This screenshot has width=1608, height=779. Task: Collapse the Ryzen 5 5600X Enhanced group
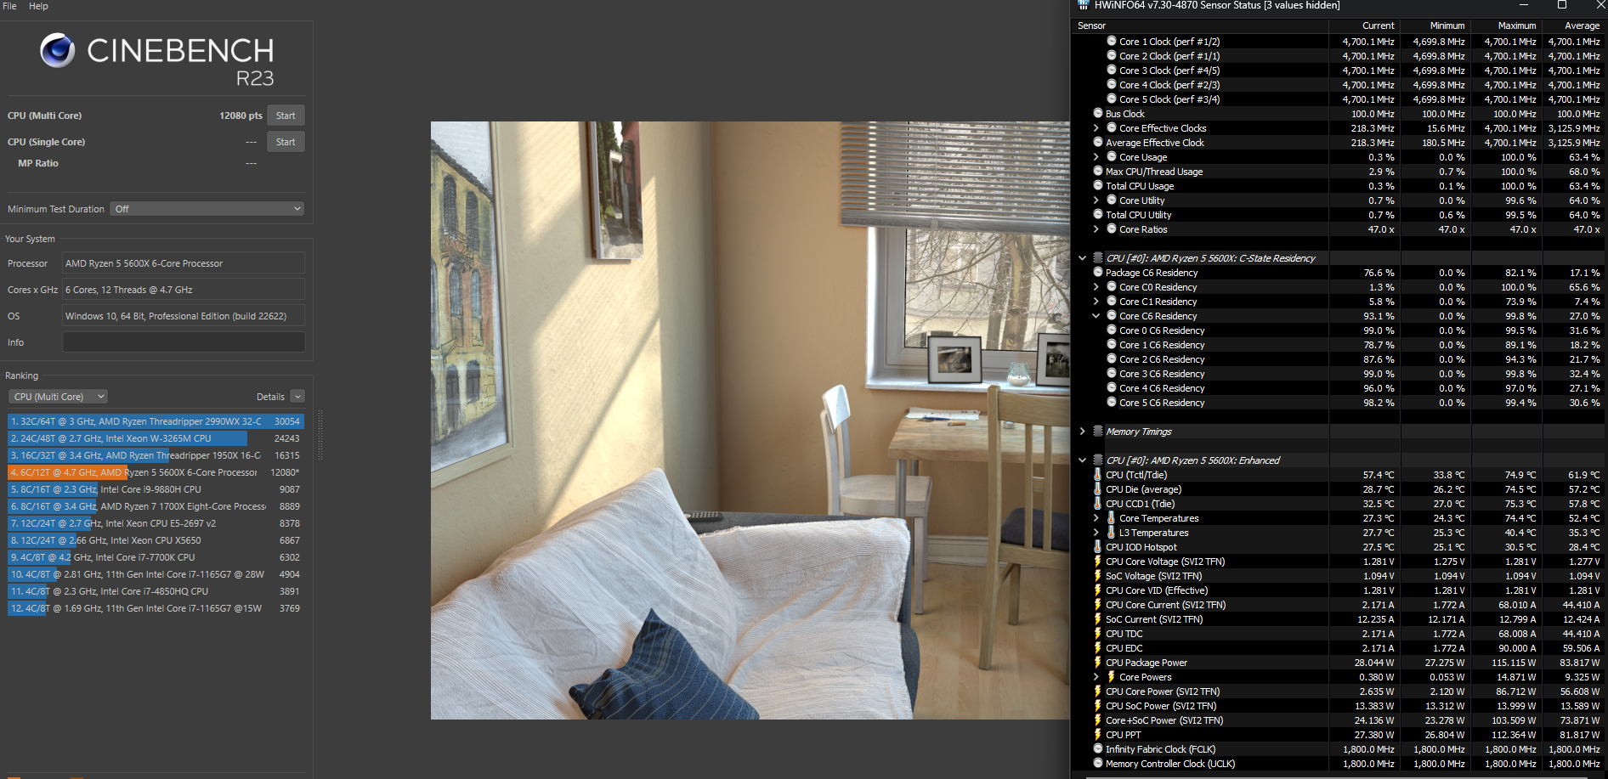pos(1082,460)
